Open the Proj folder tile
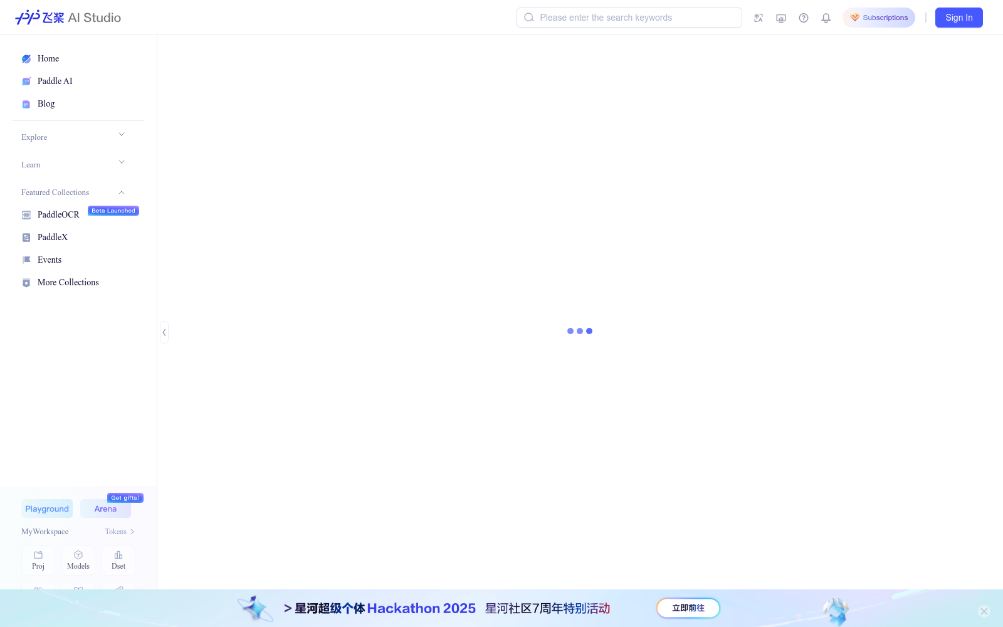Image resolution: width=1003 pixels, height=627 pixels. 38,561
